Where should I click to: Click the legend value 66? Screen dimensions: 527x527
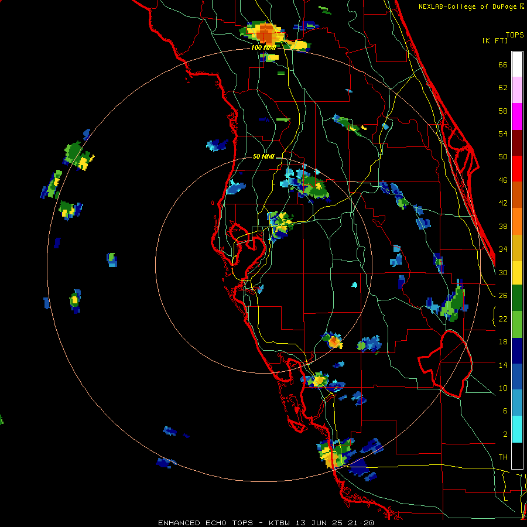(503, 65)
